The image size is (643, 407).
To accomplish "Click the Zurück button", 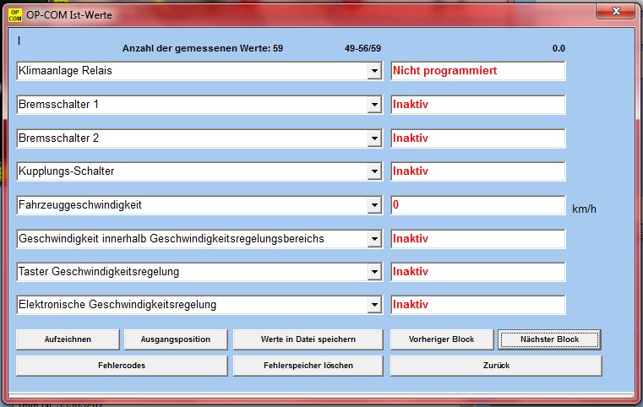I will [496, 365].
